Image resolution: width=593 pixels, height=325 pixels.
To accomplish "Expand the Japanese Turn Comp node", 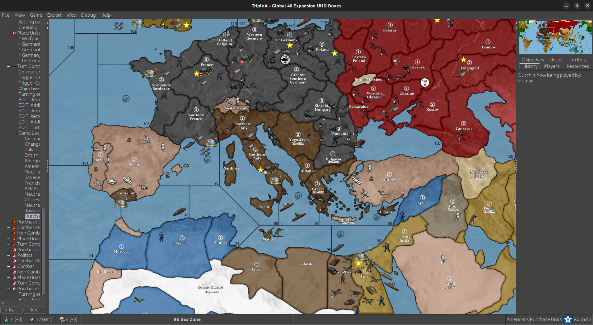I will pyautogui.click(x=9, y=283).
